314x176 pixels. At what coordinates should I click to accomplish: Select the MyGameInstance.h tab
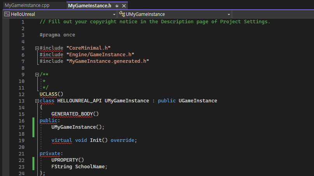(x=89, y=6)
